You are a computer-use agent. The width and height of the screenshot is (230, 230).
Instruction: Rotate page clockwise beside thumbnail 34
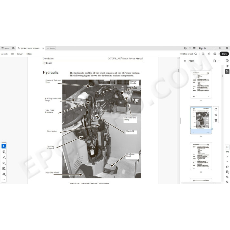click(x=216, y=109)
